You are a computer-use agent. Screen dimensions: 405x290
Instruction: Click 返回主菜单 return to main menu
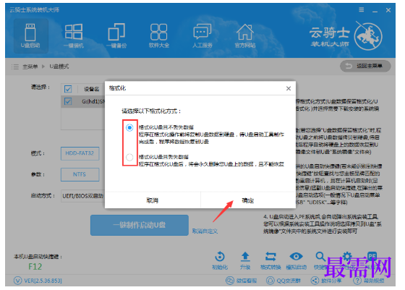point(365,66)
